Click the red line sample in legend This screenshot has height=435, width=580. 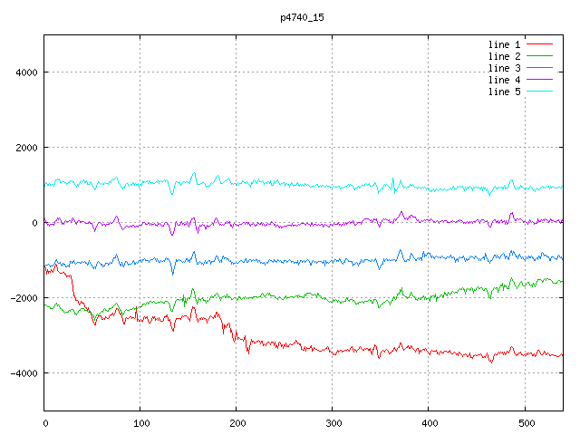pyautogui.click(x=540, y=44)
